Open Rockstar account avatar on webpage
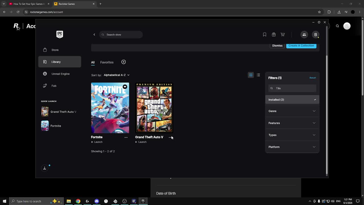Viewport: 364px width, 205px height. click(x=347, y=26)
